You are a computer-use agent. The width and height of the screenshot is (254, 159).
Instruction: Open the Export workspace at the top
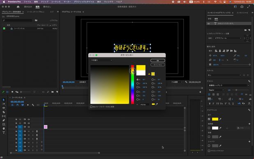coord(47,7)
